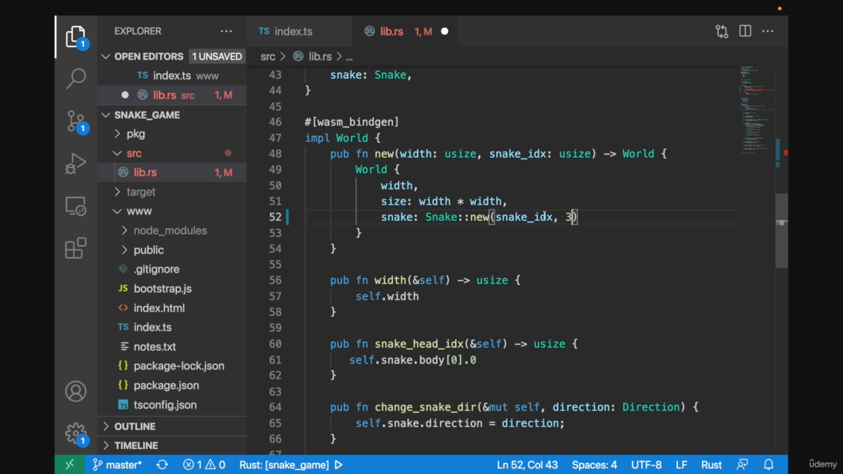This screenshot has height=474, width=843.
Task: Click the split editor right icon
Action: point(745,31)
